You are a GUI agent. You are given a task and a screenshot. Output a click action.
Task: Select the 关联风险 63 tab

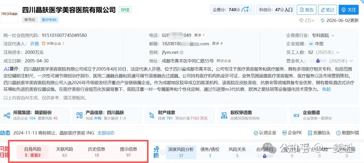coord(64,152)
